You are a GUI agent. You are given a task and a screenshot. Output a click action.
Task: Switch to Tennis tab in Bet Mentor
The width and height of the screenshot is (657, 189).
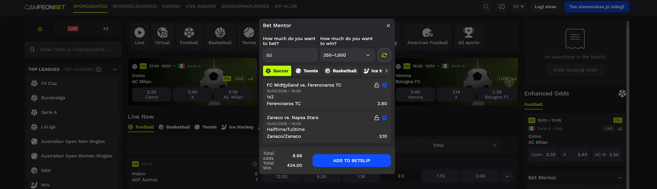pyautogui.click(x=307, y=71)
